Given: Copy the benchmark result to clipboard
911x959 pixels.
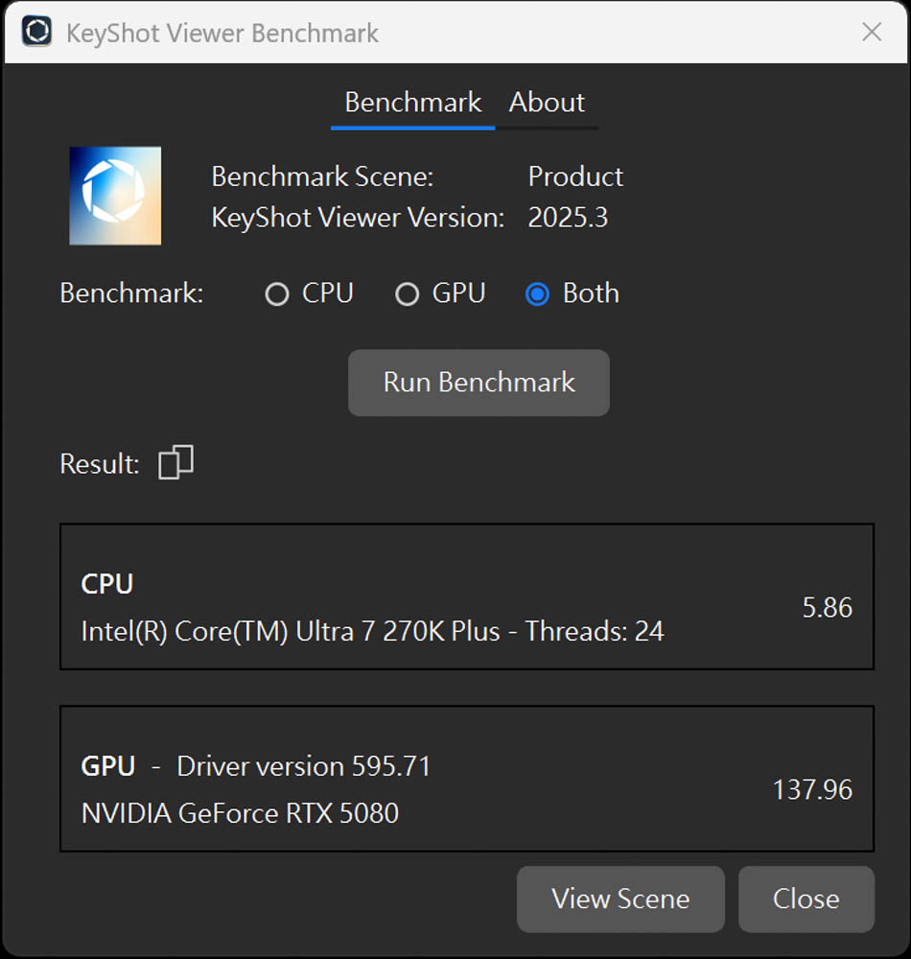Looking at the screenshot, I should click(x=175, y=462).
